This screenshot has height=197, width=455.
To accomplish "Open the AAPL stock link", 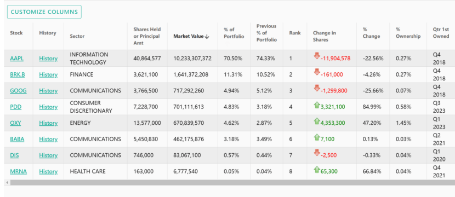I will 17,59.
